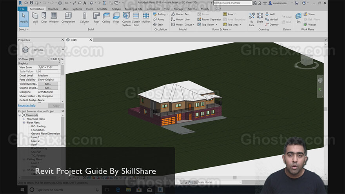Select the Roof tool
The width and height of the screenshot is (345, 194).
[96, 18]
